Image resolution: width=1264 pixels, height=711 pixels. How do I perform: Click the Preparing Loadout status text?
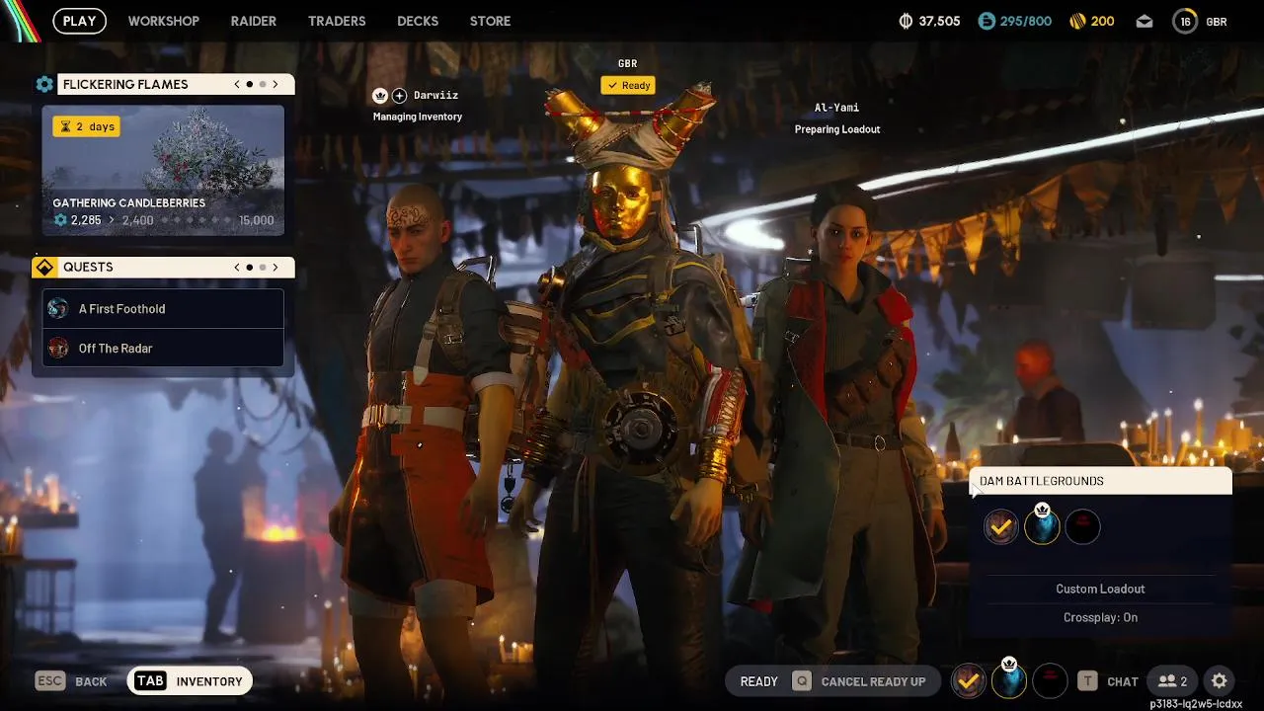[x=837, y=129]
